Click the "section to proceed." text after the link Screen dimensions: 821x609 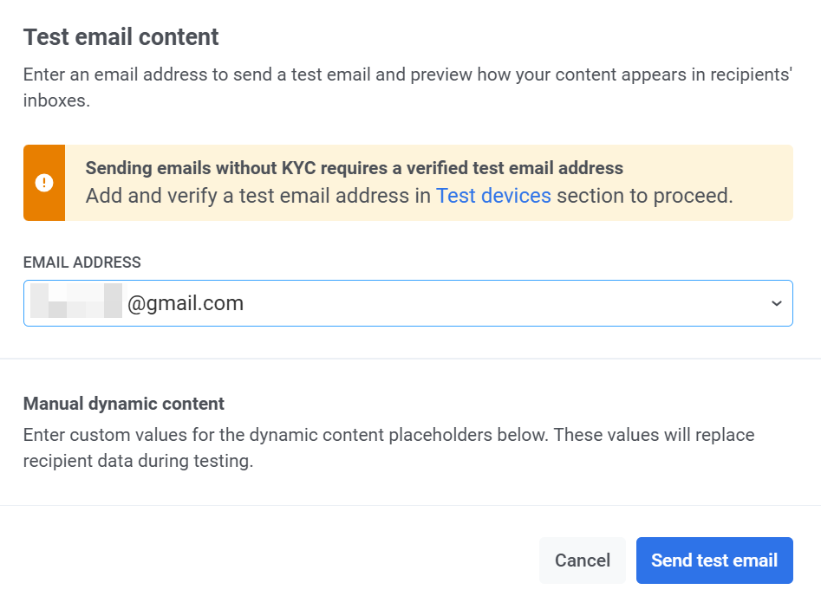644,196
